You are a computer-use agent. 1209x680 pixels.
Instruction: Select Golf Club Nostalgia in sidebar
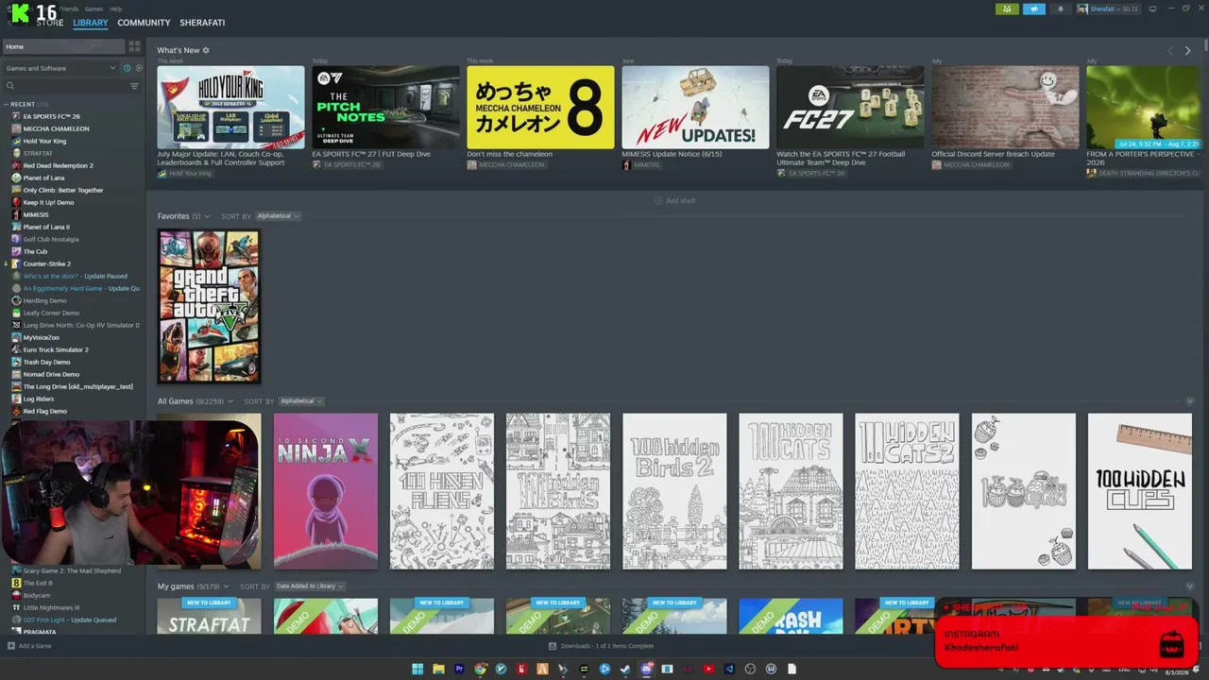51,239
